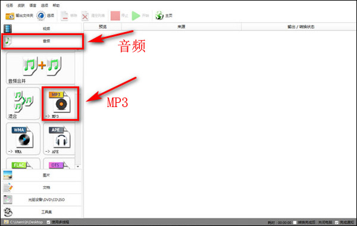Open the 选项 (Options) menu in menu bar
This screenshot has height=226, width=357.
45,5
